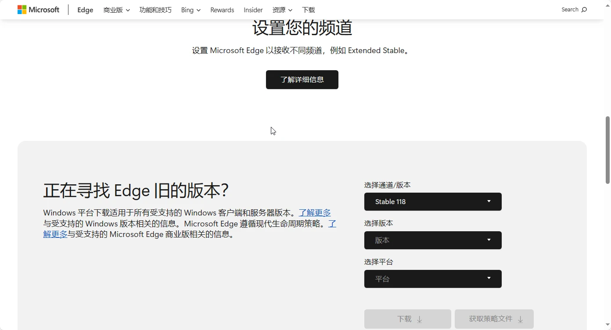Viewport: 611px width, 330px height.
Task: Open first 了解更多 link about Windows versions
Action: 315,213
